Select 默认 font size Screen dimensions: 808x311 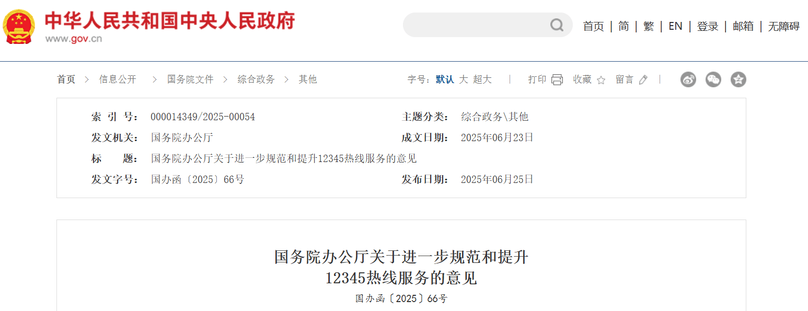click(445, 79)
